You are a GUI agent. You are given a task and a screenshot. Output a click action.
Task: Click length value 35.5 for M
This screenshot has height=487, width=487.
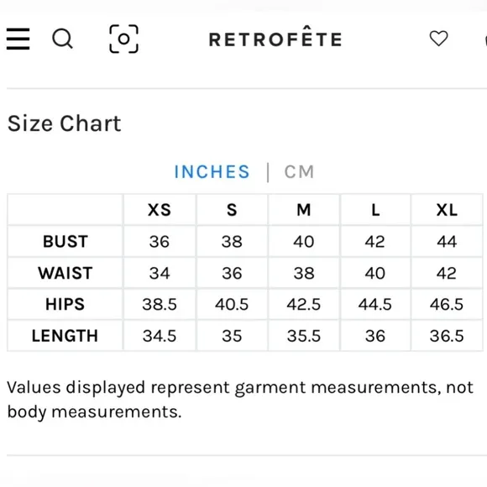[x=304, y=336]
